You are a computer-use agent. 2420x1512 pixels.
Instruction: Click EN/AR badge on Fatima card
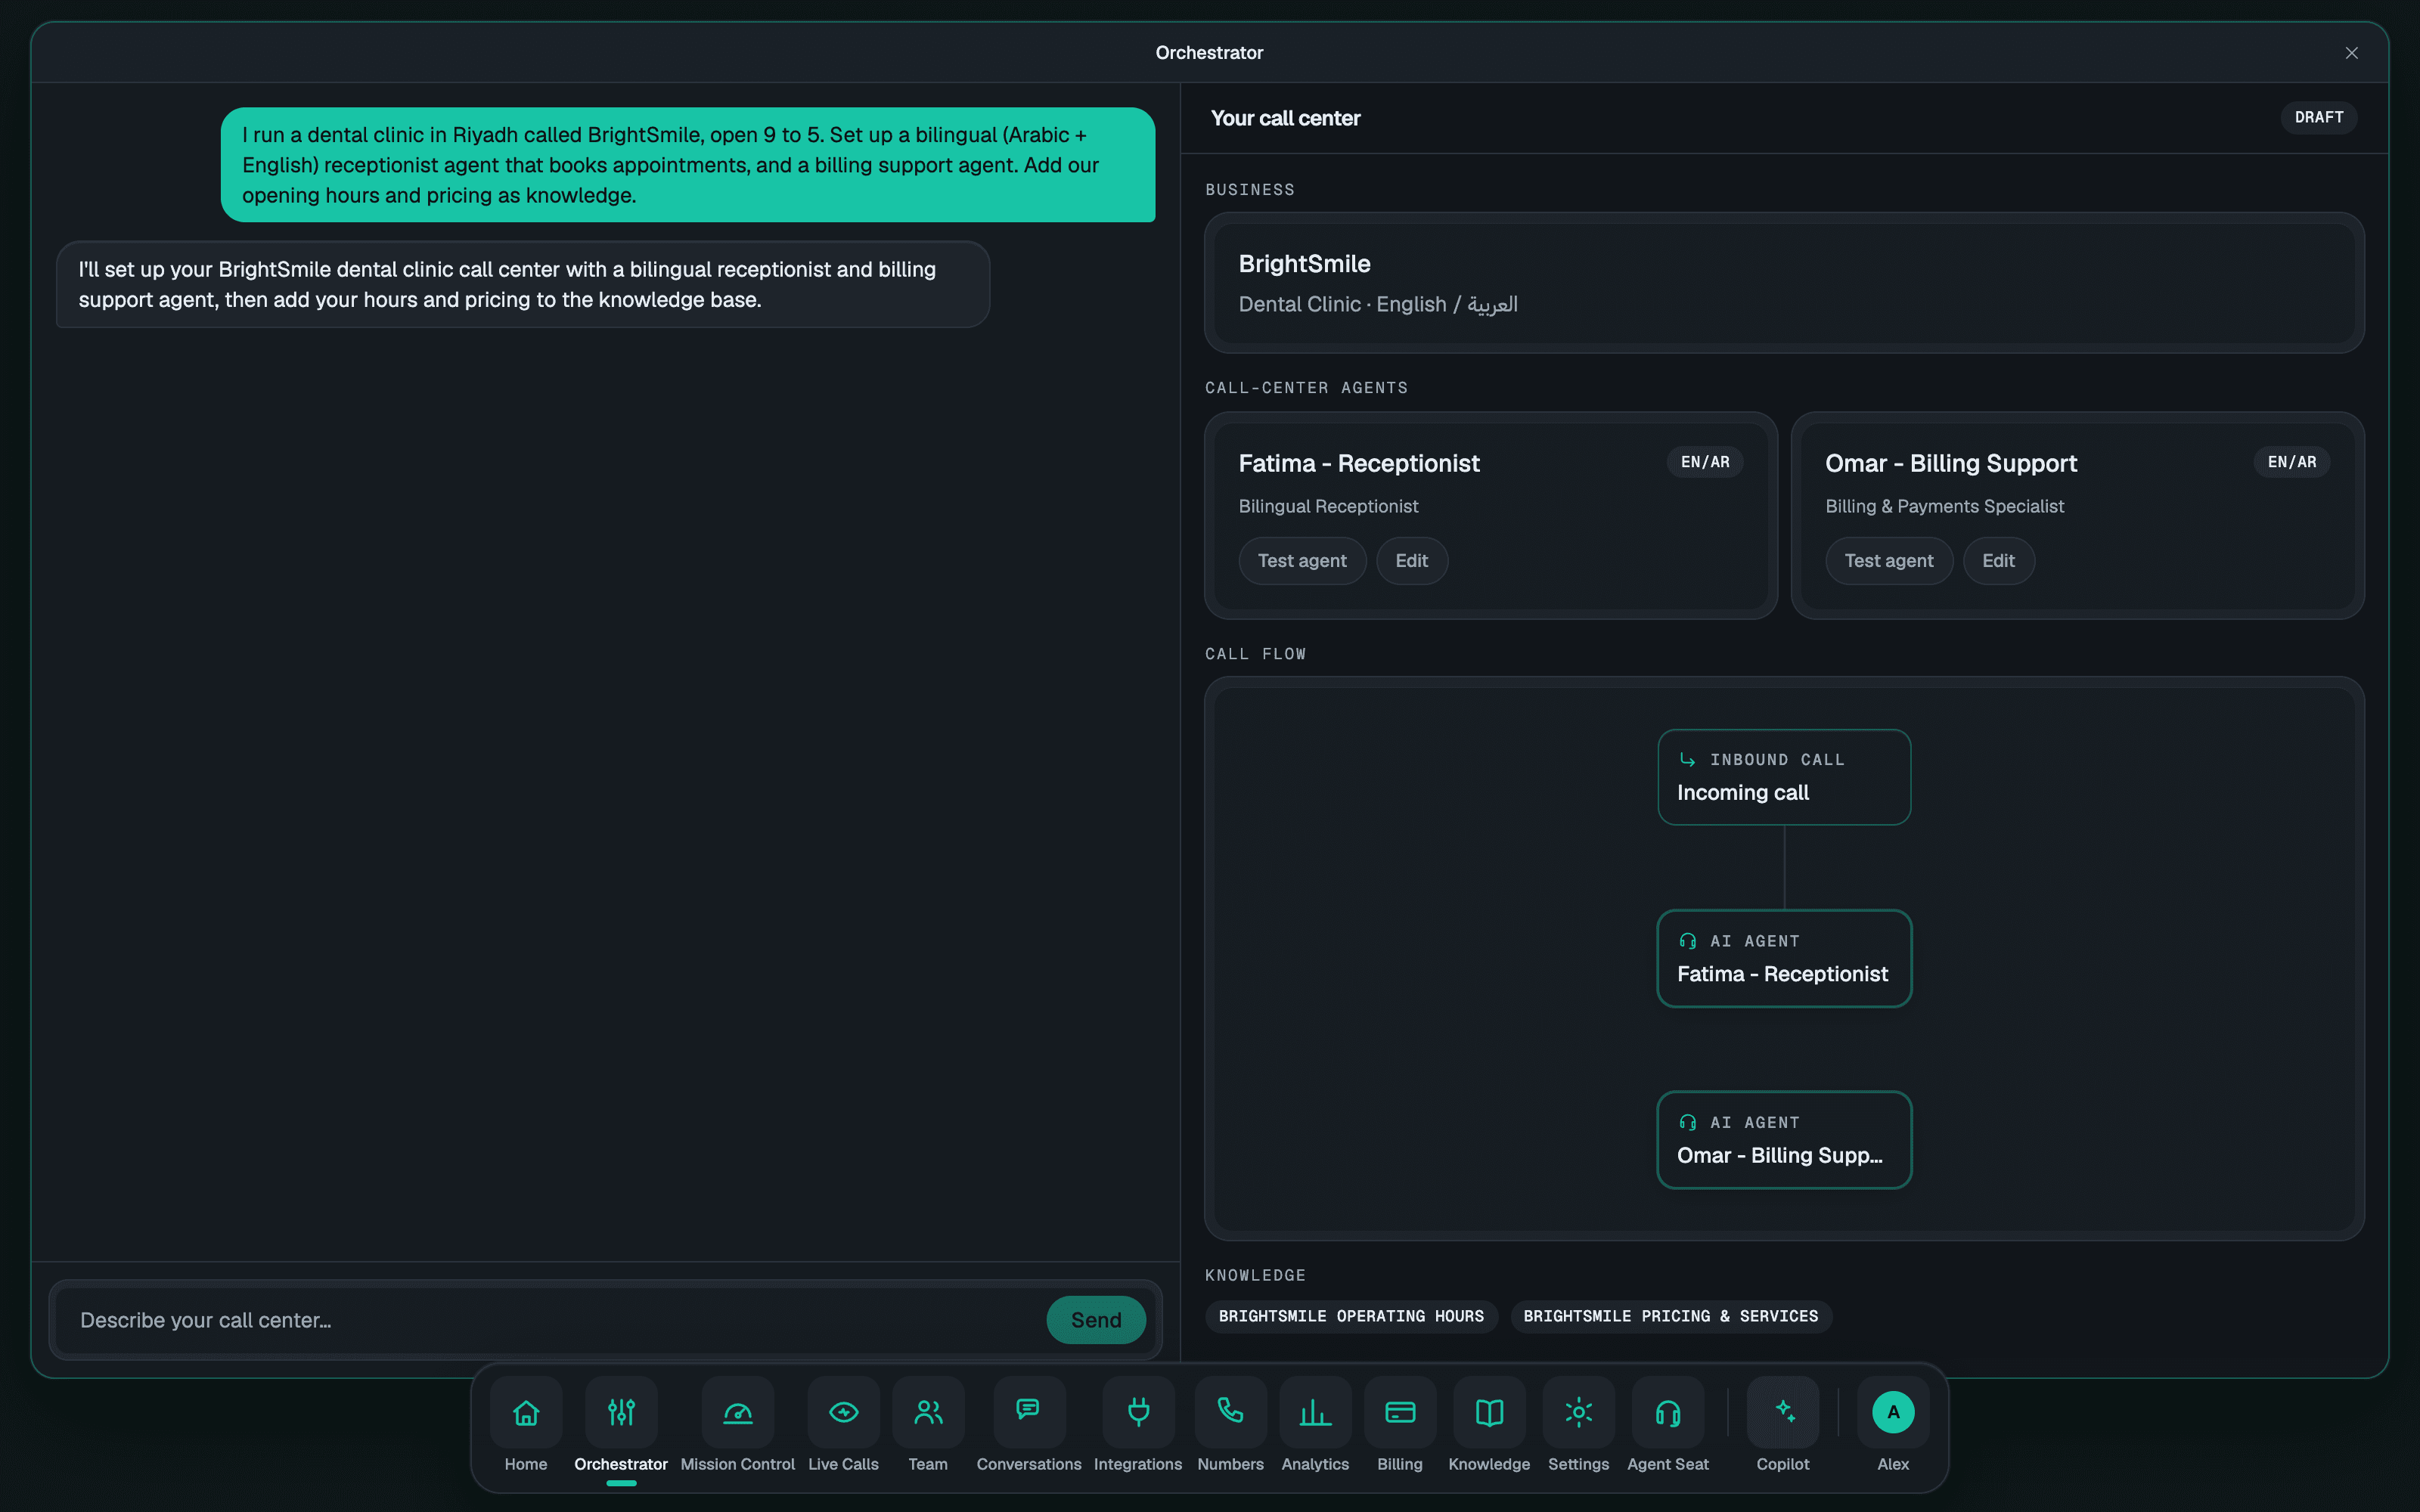[x=1705, y=462]
